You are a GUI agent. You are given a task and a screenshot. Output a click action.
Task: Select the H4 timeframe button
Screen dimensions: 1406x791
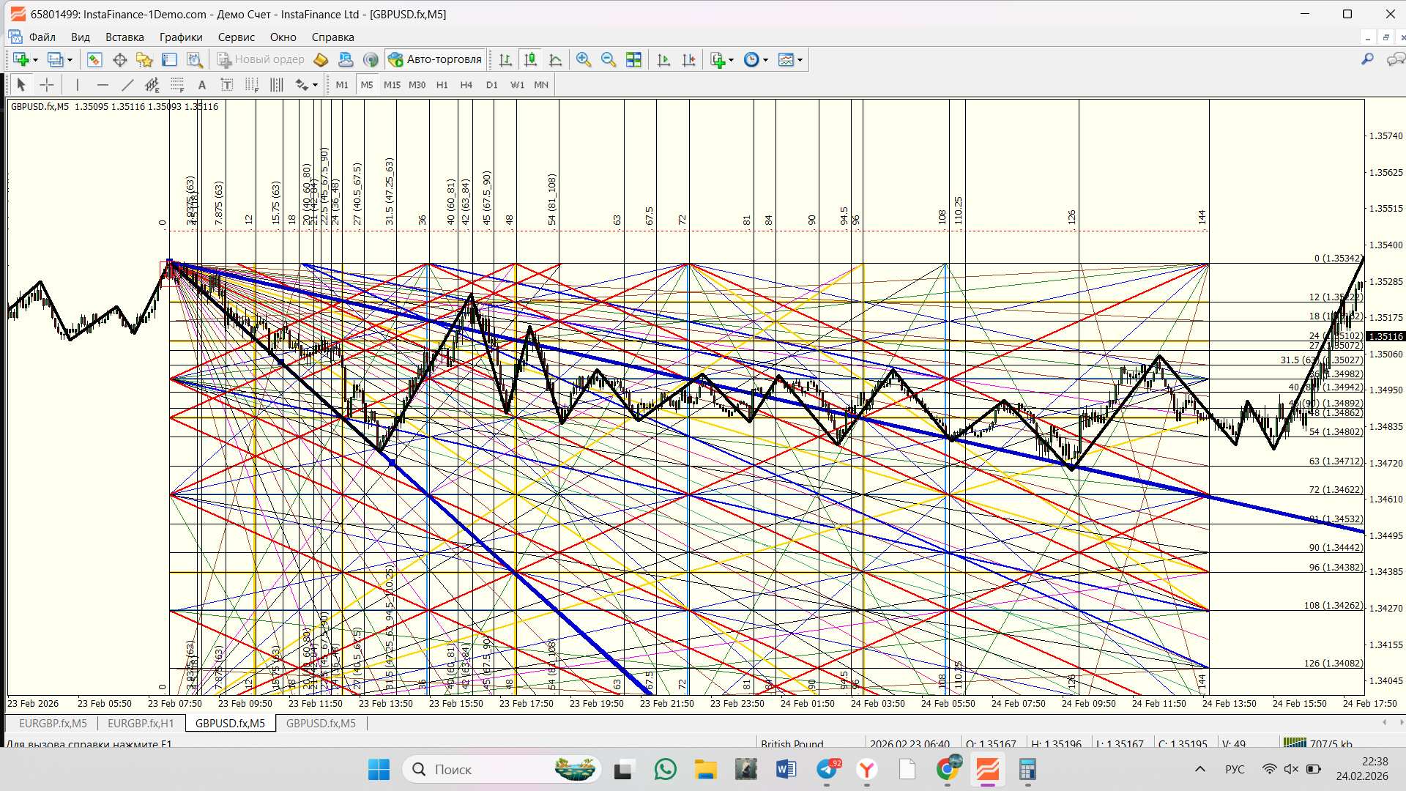pos(466,85)
